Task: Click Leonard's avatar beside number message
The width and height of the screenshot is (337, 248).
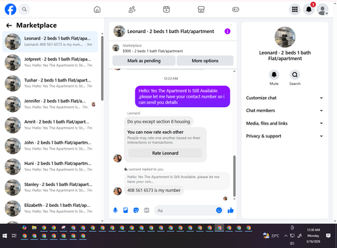Action: tap(117, 191)
